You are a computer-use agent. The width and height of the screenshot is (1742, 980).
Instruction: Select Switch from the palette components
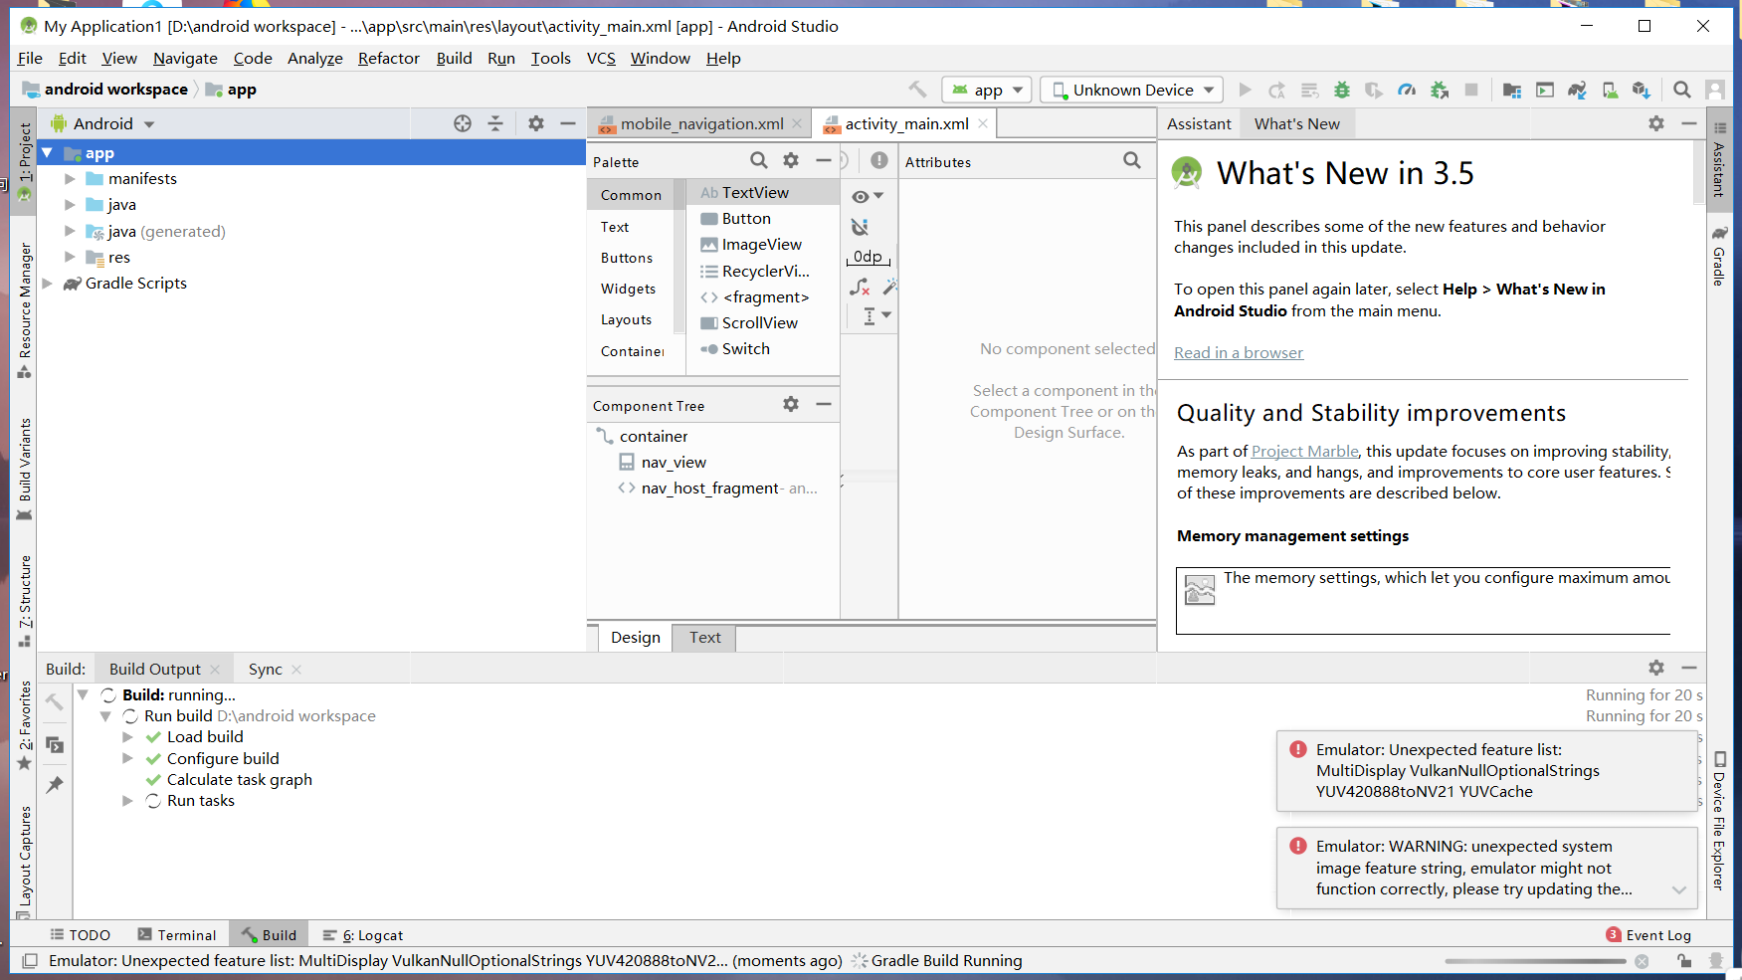(x=745, y=348)
